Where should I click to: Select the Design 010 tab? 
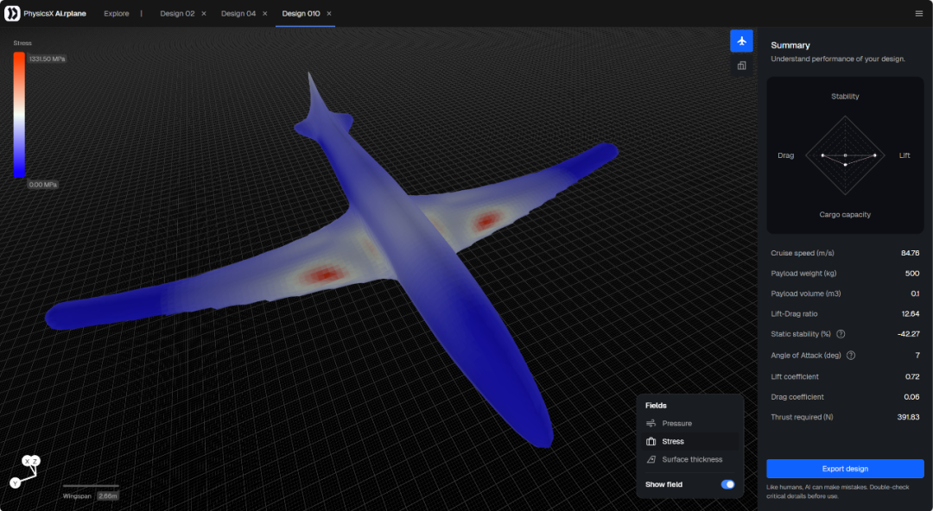click(301, 14)
